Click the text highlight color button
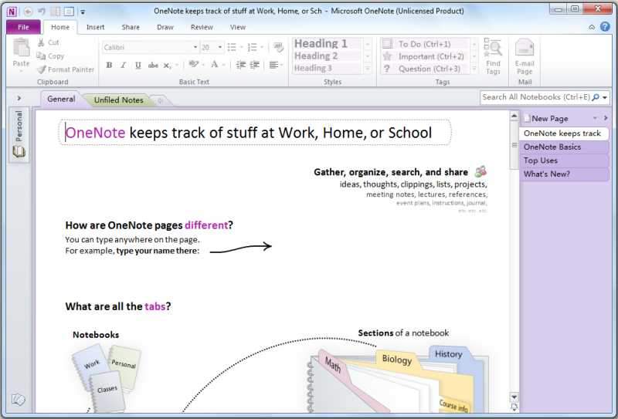This screenshot has height=419, width=618. click(193, 64)
